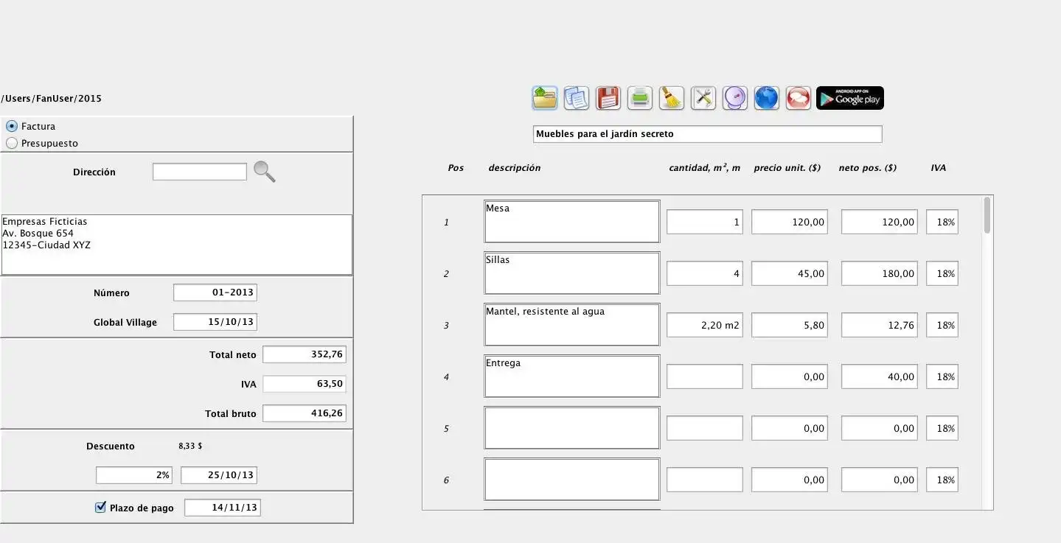Click the unit price field 120,00 for Mesa

790,222
